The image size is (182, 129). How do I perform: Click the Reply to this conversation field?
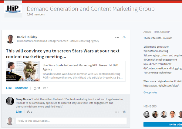pyautogui.click(x=71, y=121)
